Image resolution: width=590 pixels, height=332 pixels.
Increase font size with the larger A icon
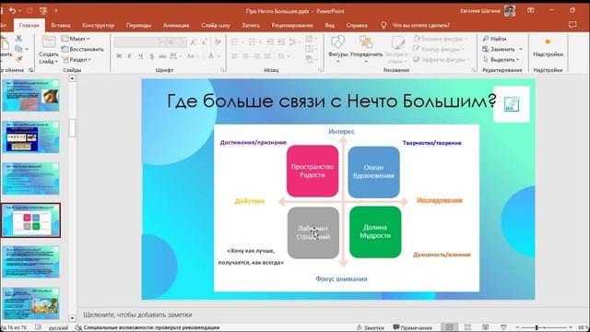(x=193, y=42)
